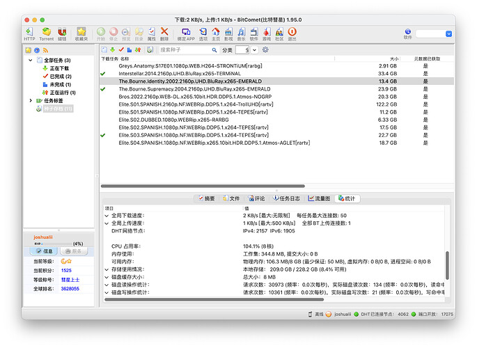This screenshot has height=348, width=477.
Task: Toggle the 磁盘缓存大小 row chevron
Action: pos(107,277)
